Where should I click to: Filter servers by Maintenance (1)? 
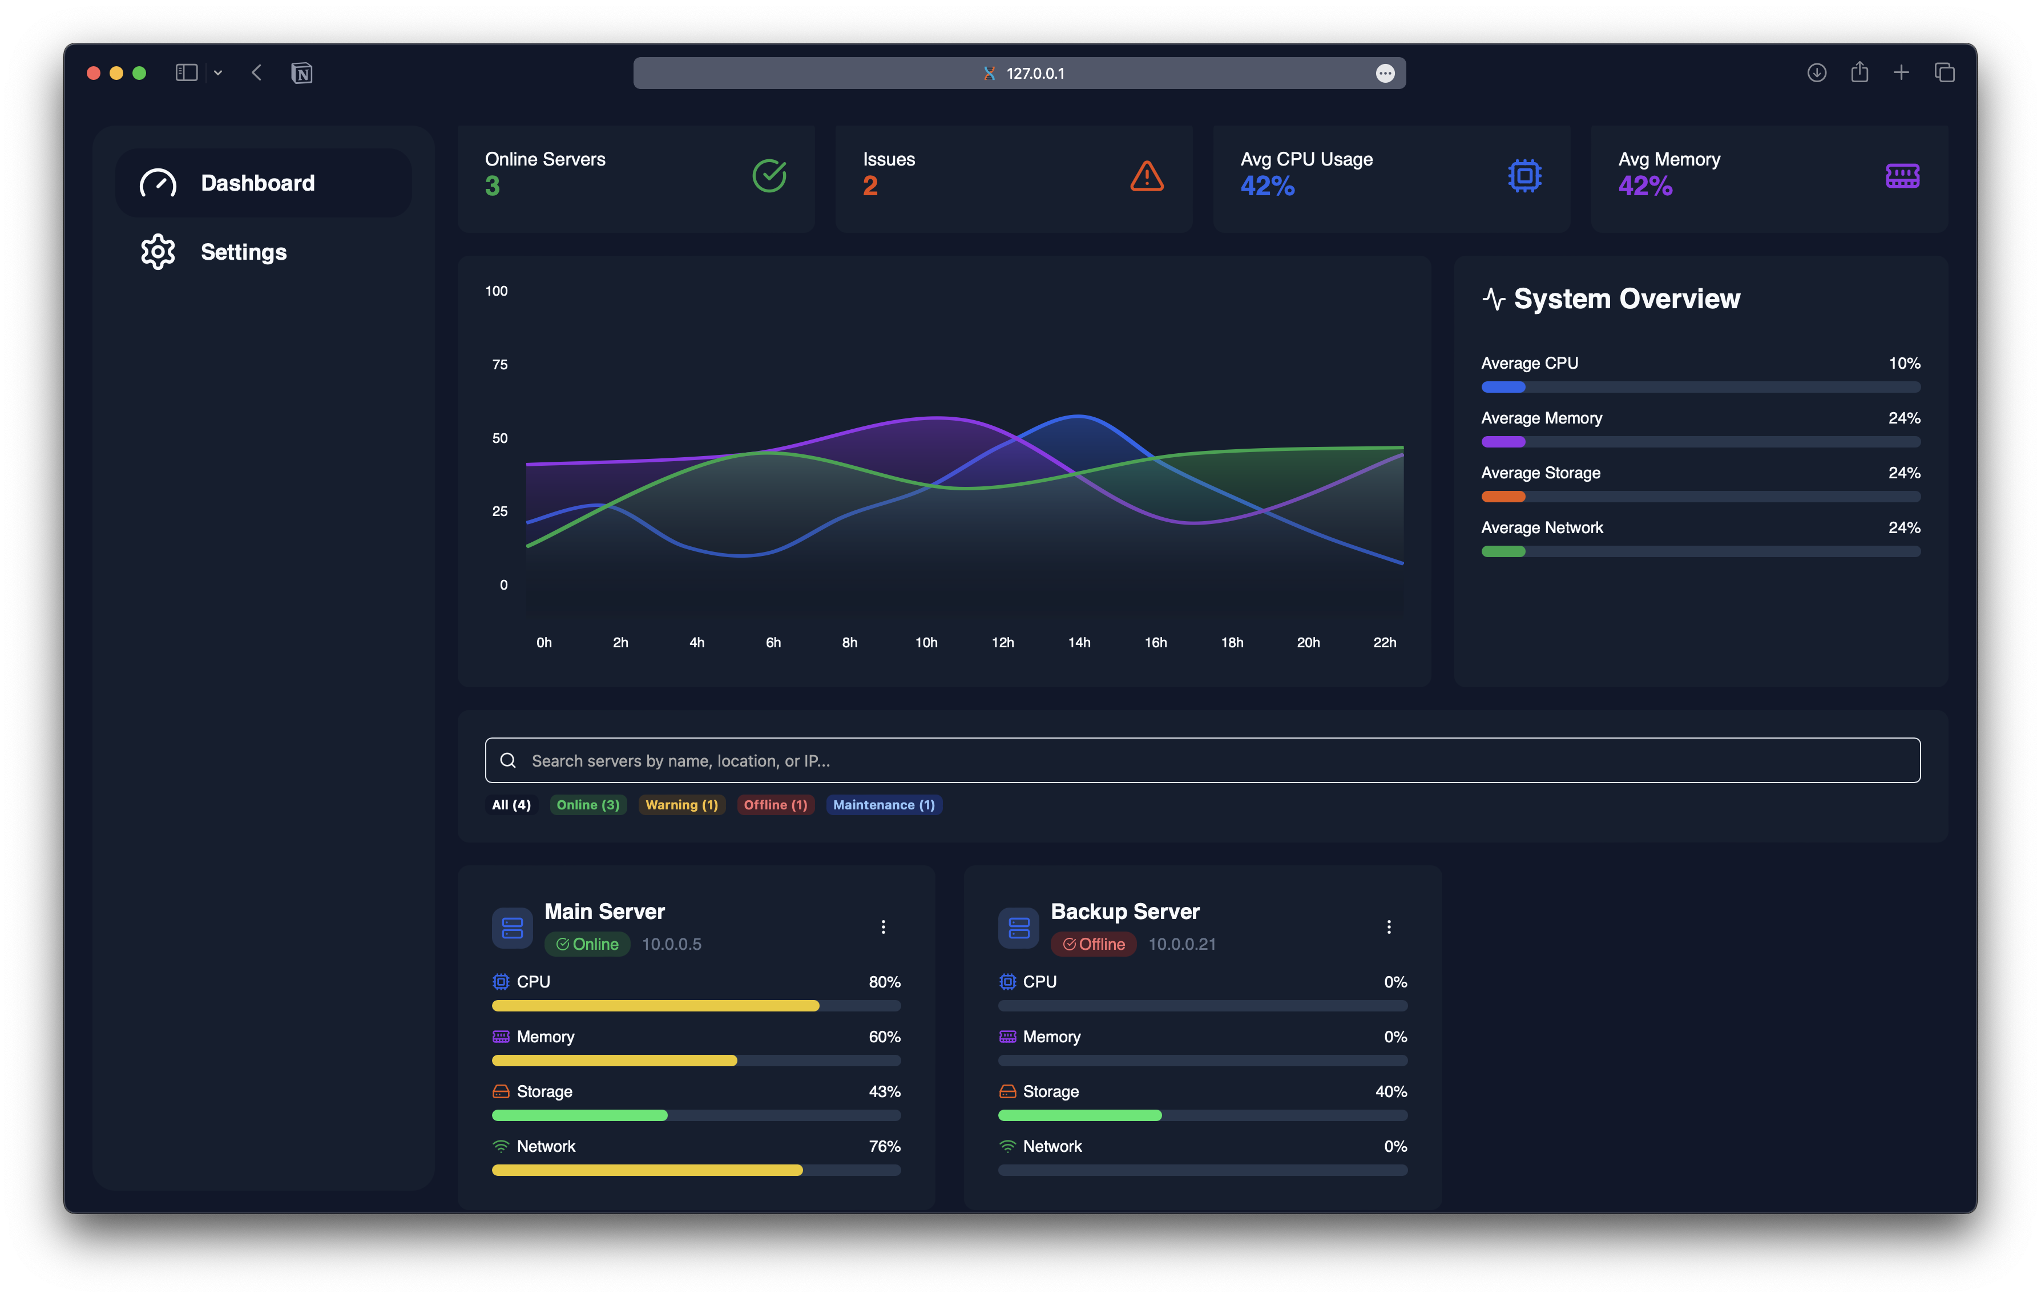point(883,805)
